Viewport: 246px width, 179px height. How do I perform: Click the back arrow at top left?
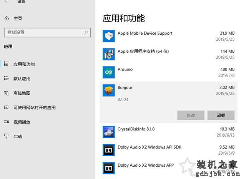tap(6, 2)
